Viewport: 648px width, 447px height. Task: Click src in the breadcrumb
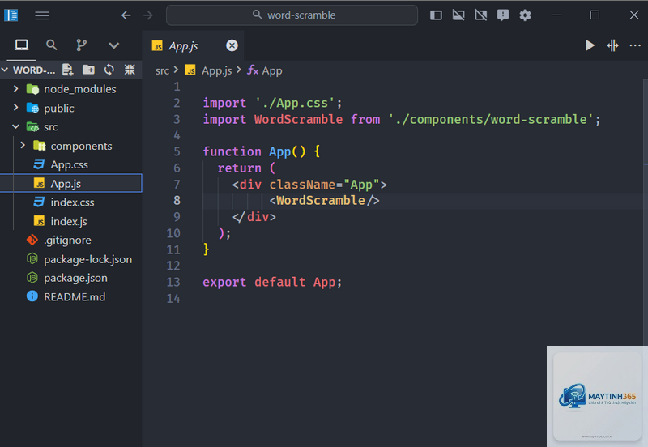coord(162,70)
